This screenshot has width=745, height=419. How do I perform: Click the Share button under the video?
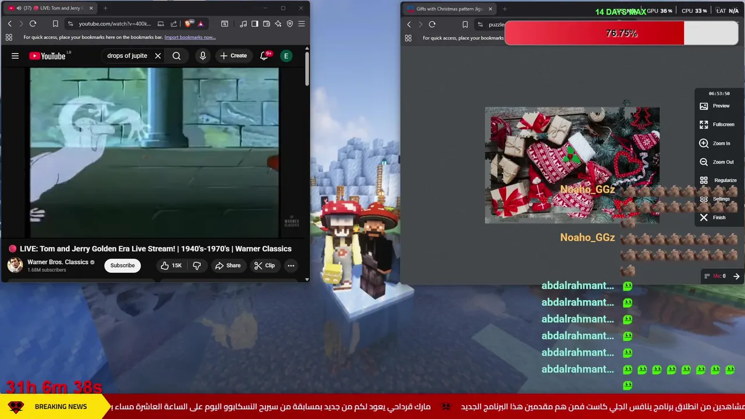[228, 265]
